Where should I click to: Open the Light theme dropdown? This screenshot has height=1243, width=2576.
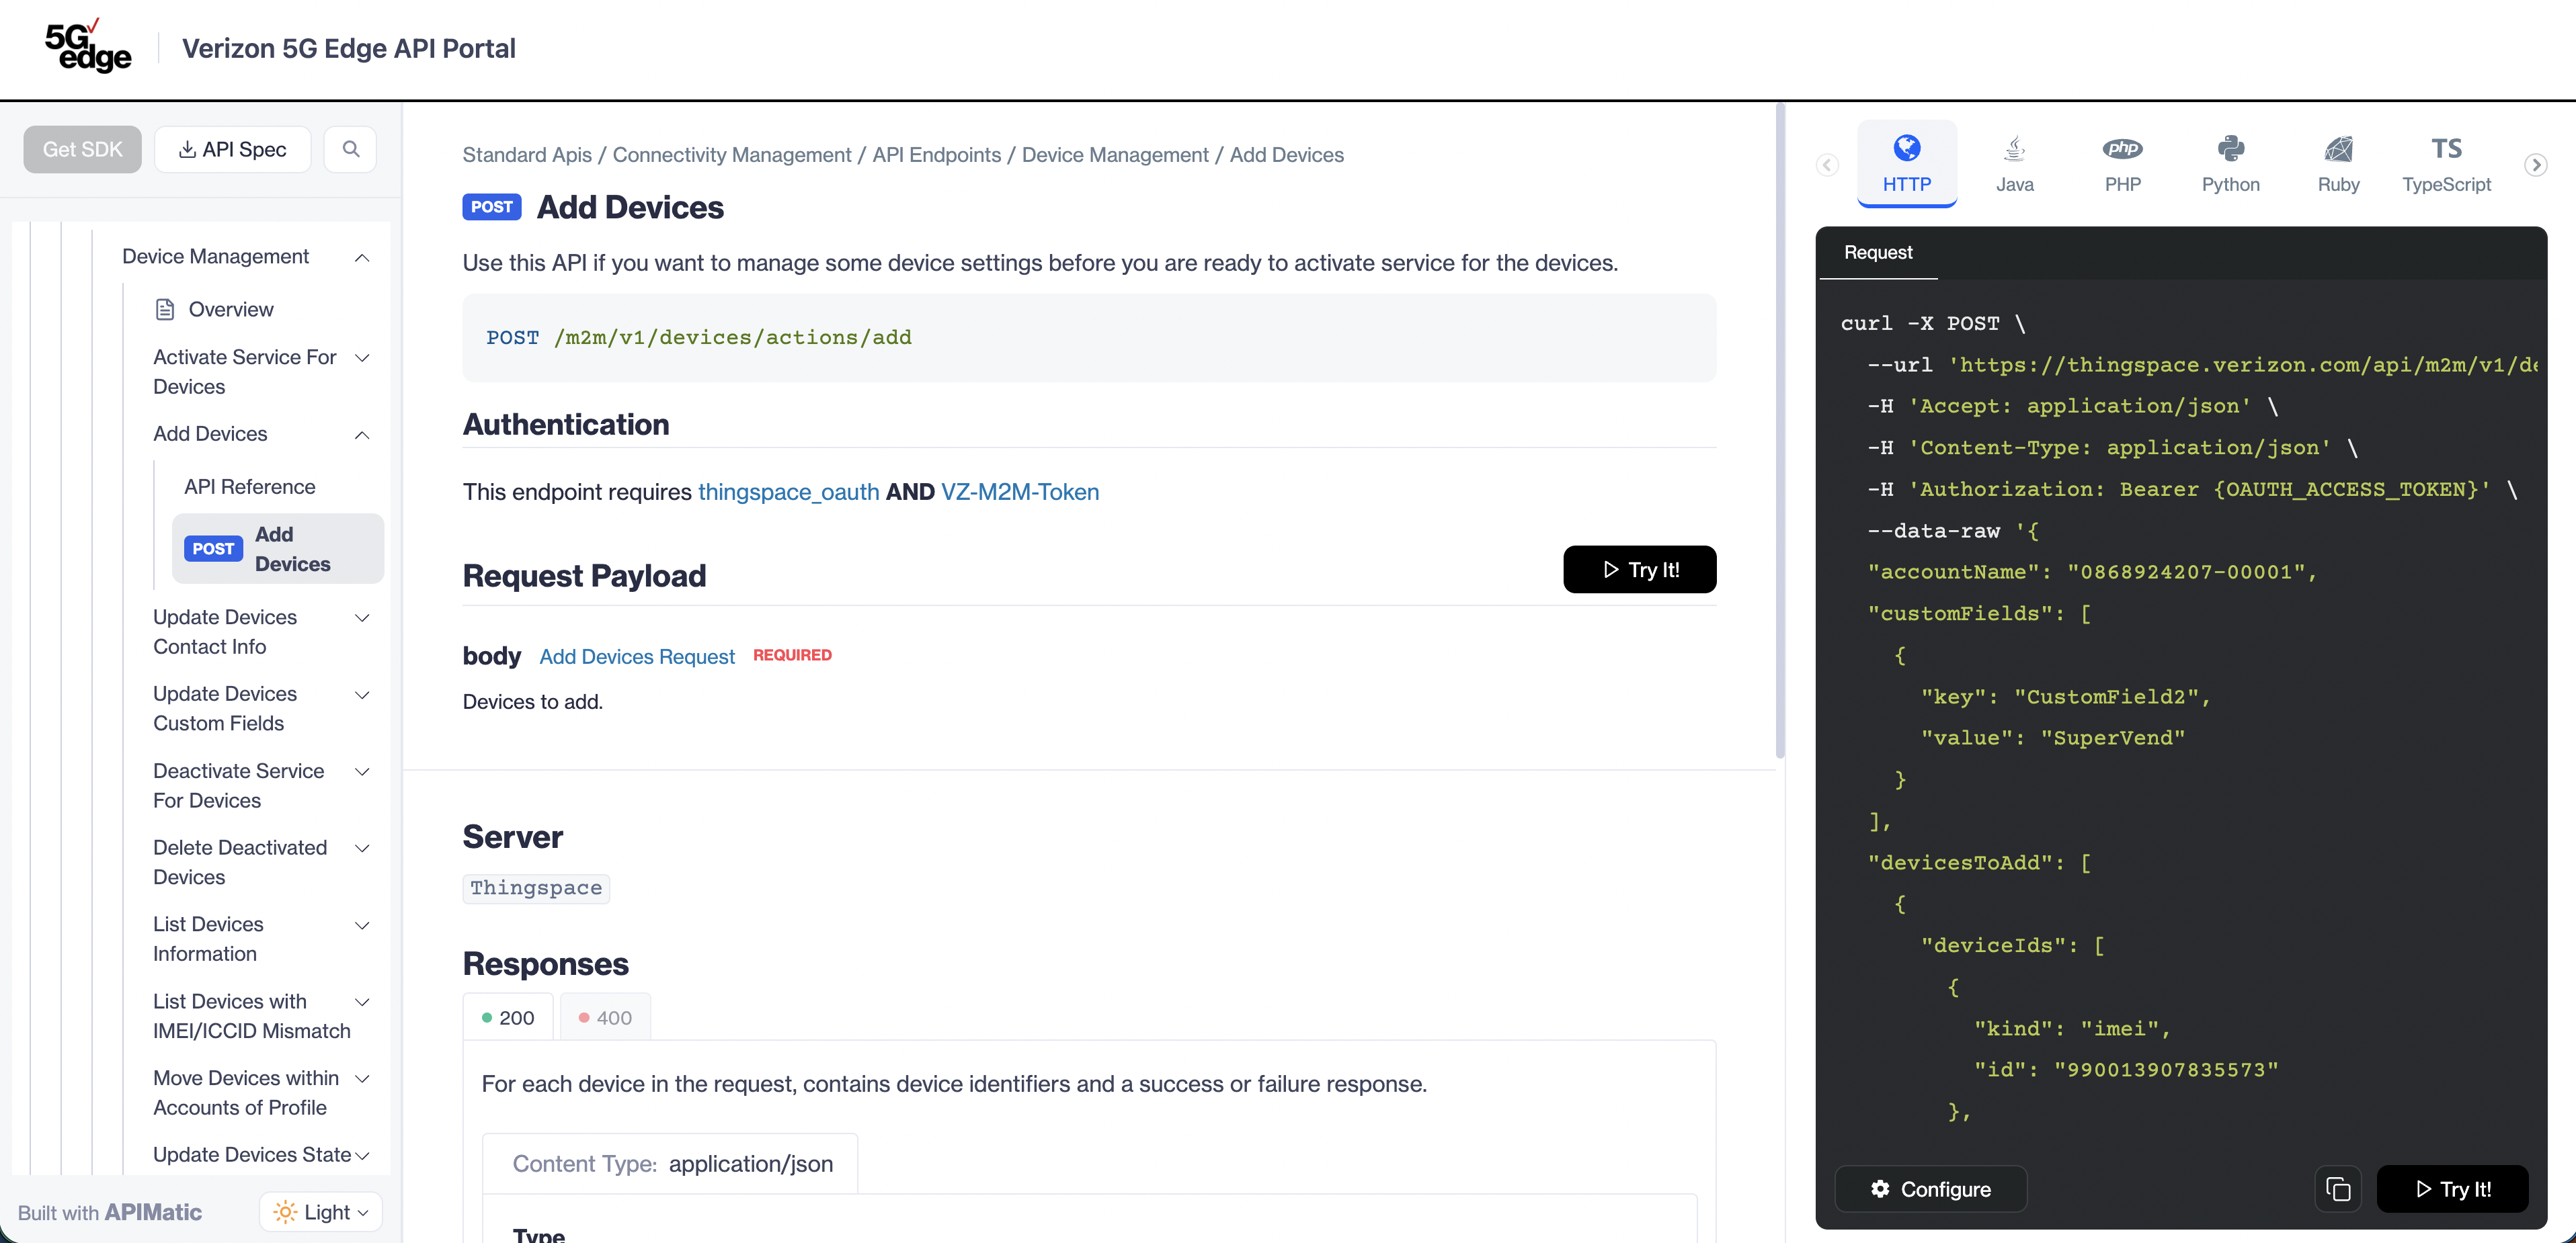pyautogui.click(x=321, y=1212)
